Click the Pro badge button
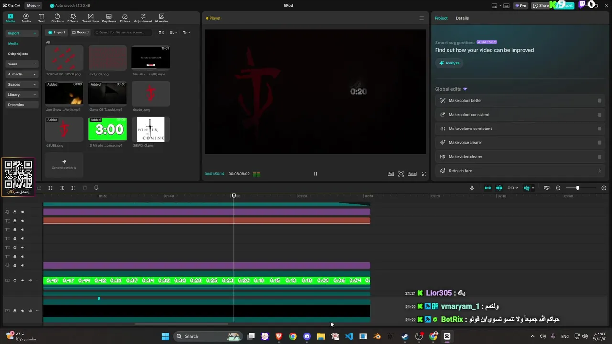The image size is (612, 344). pos(520,6)
